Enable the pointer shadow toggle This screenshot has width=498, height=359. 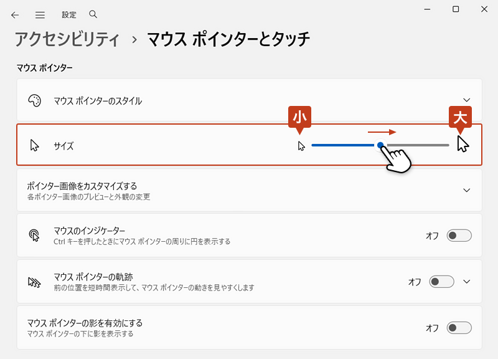[x=458, y=328]
